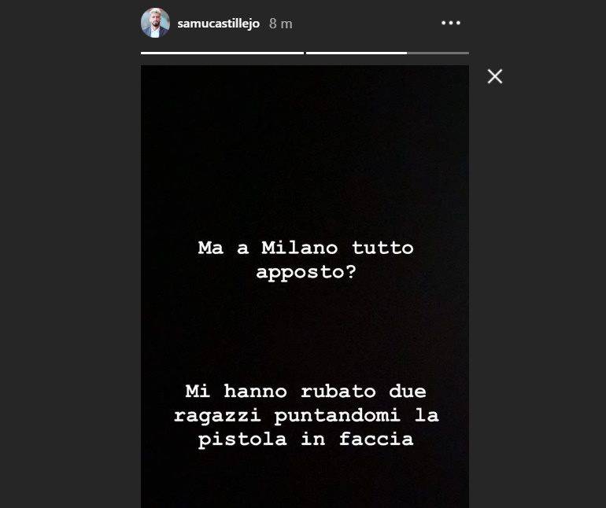Visit the samucastillejo username link
606x508 pixels.
pyautogui.click(x=218, y=24)
